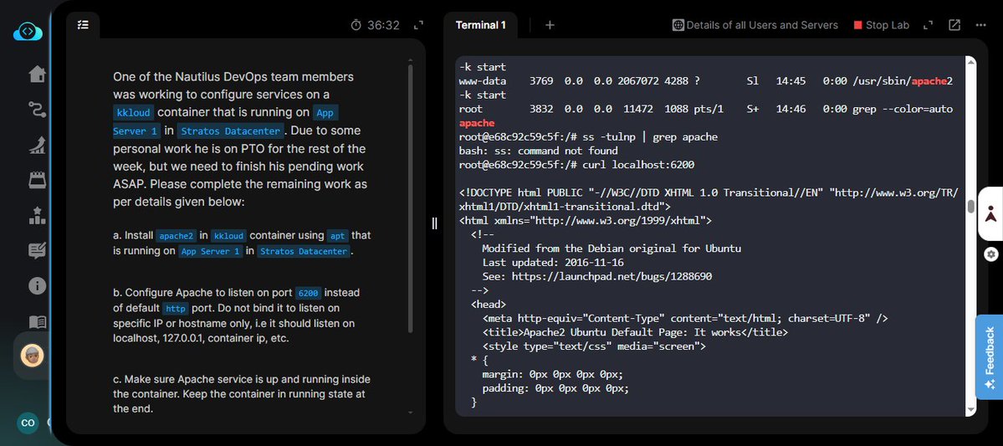Click the 'kkloud' tag in first paragraph
The image size is (1003, 446).
click(134, 113)
